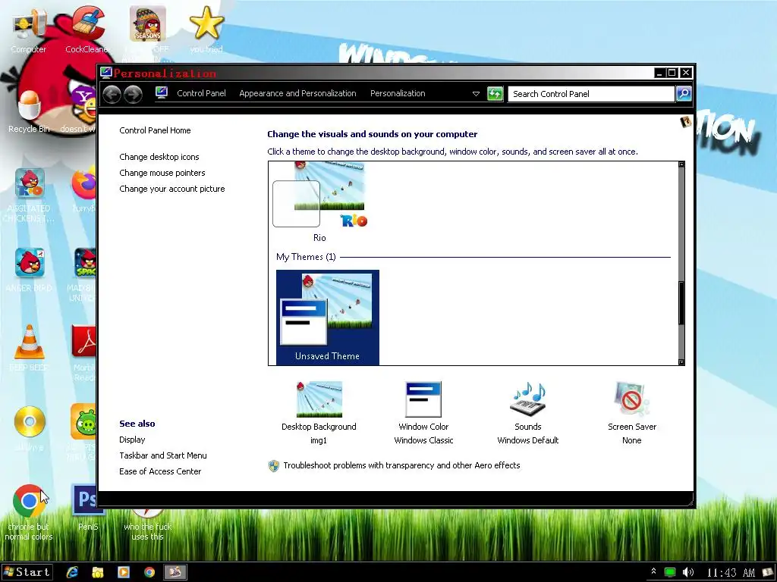Open Window Color settings icon
Viewport: 777px width, 582px height.
(x=423, y=399)
